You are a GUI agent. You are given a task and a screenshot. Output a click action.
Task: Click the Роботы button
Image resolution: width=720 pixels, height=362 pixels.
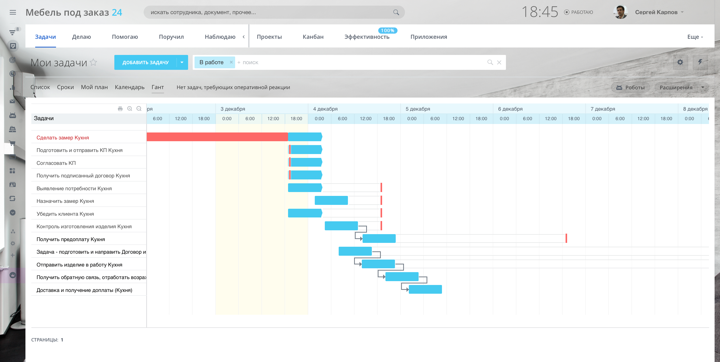[631, 88]
